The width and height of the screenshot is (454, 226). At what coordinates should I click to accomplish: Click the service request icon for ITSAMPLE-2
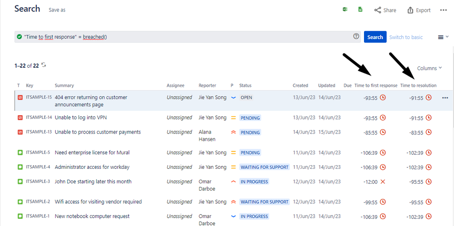coord(20,202)
